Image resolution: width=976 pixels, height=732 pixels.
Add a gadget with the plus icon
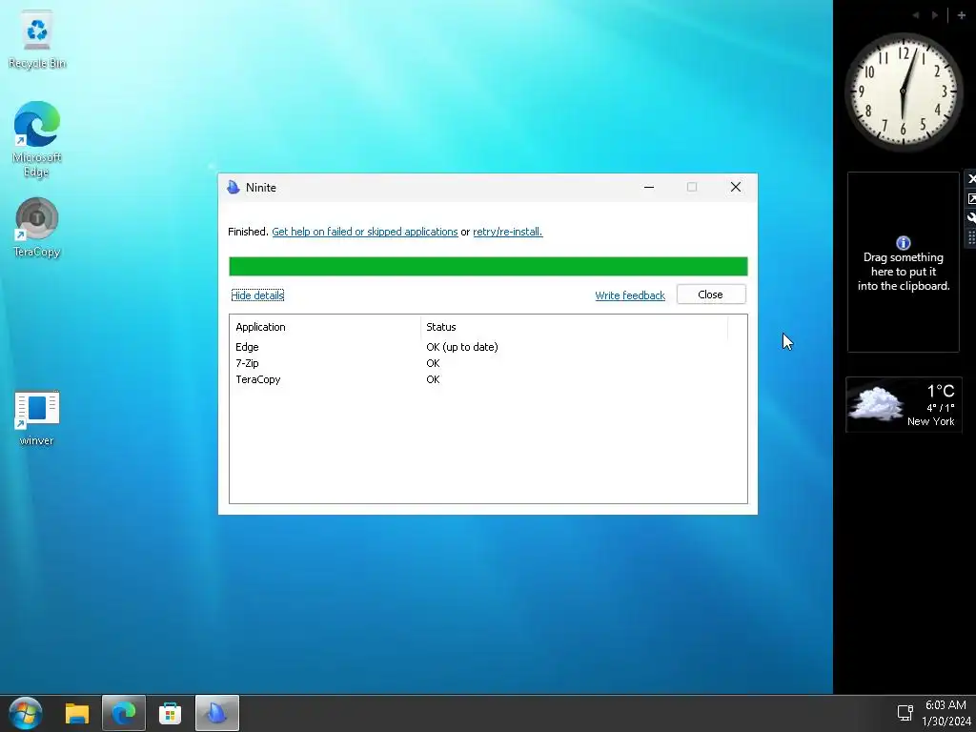click(961, 15)
